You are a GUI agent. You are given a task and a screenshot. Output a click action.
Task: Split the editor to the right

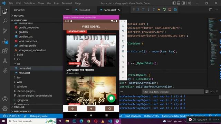pos(211,10)
